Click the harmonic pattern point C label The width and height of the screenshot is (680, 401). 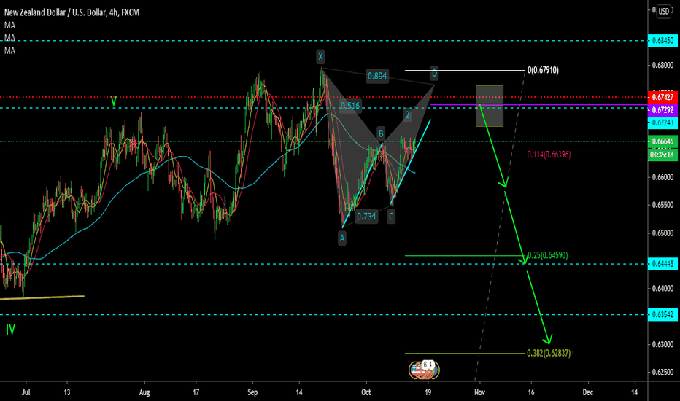click(391, 217)
